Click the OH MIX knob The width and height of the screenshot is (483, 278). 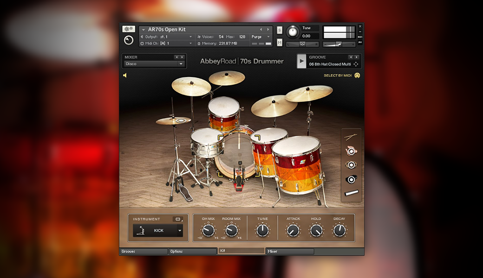coord(208,230)
